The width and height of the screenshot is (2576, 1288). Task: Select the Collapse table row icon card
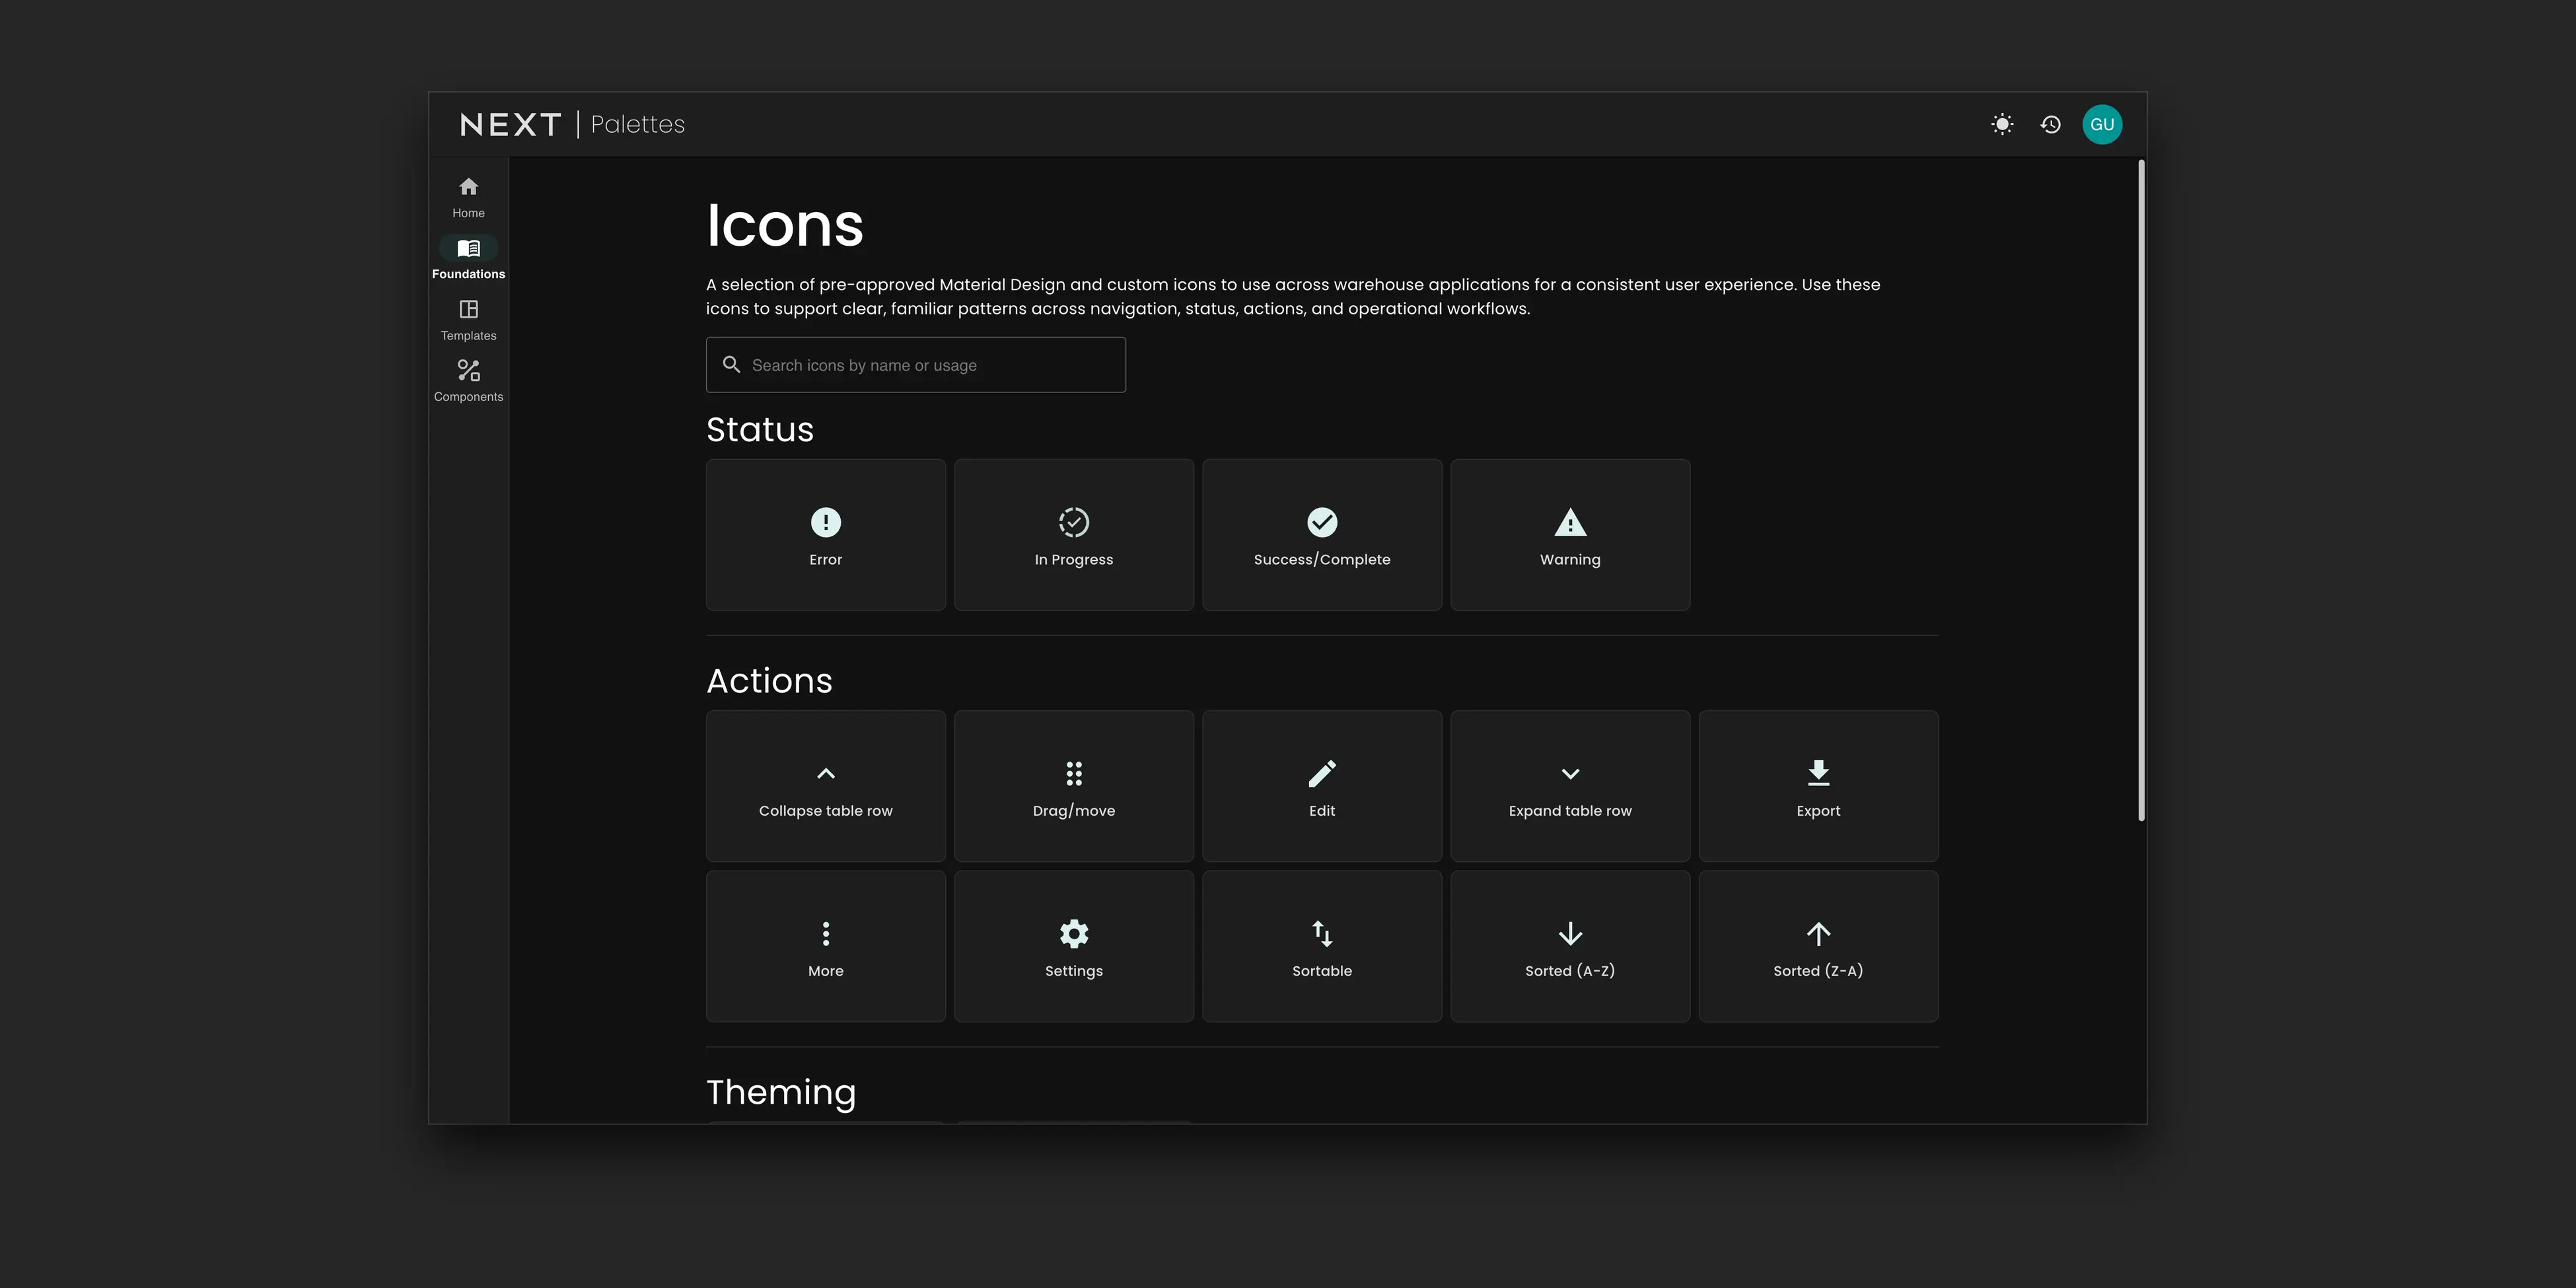tap(825, 786)
